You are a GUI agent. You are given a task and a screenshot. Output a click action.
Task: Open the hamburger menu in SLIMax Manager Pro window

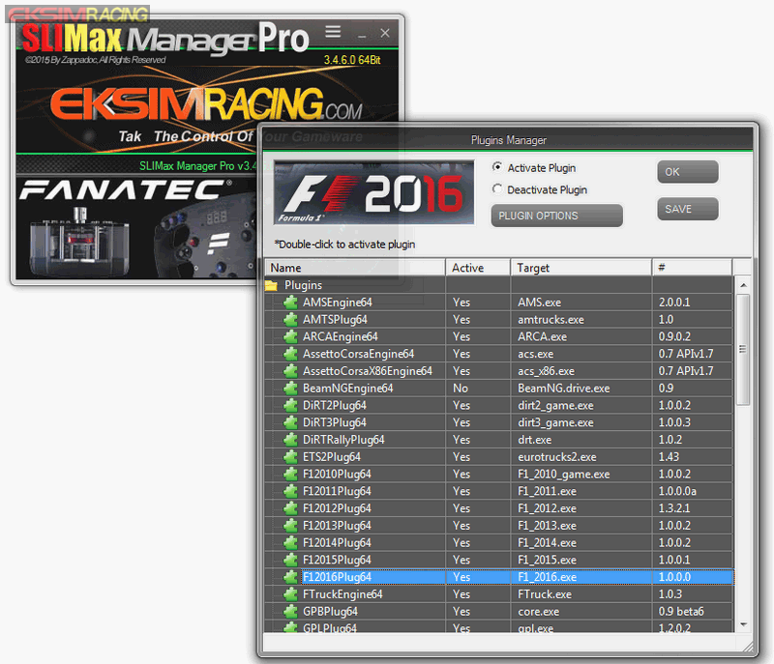click(x=333, y=32)
